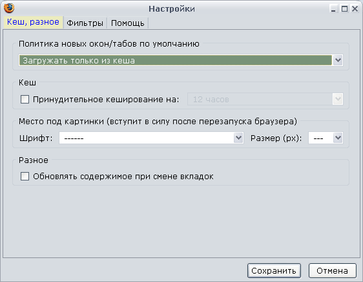The height and width of the screenshot is (282, 363).
Task: Enable Принудительное кеширование на checkbox
Action: pos(25,99)
